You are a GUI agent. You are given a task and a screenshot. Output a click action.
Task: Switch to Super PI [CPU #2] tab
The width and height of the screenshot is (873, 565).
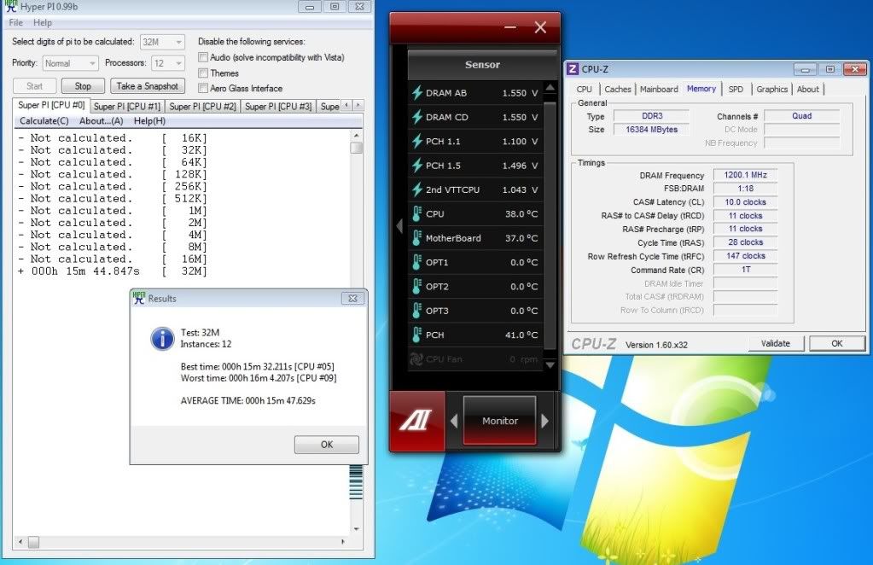202,107
